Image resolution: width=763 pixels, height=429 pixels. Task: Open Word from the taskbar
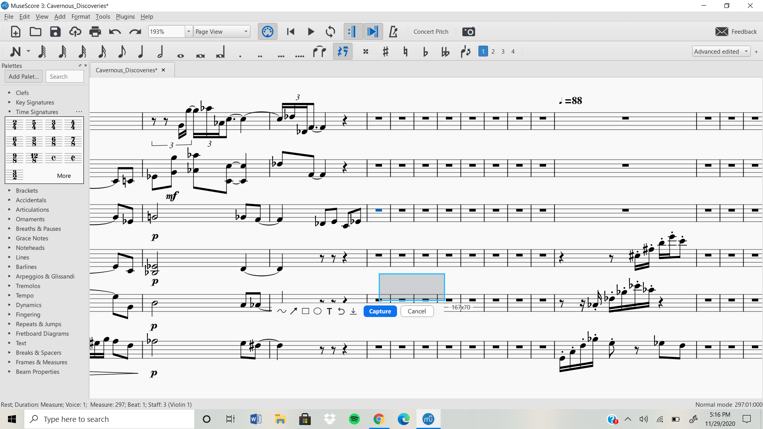256,419
